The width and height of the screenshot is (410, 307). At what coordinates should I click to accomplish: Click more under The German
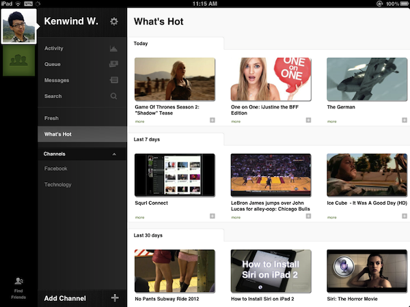332,121
